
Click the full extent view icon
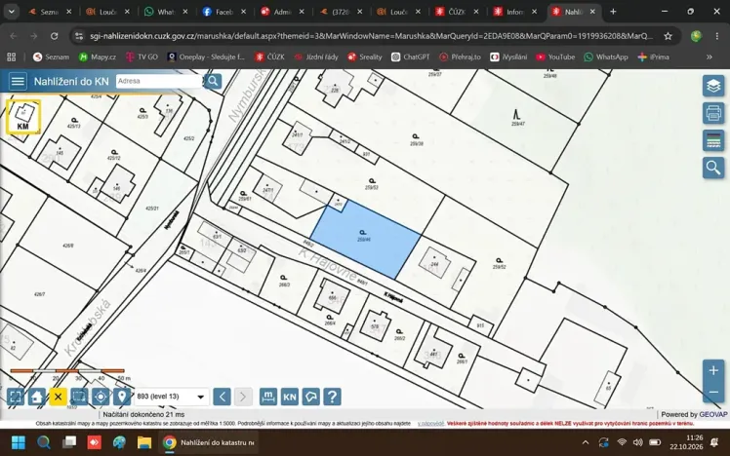[x=16, y=397]
